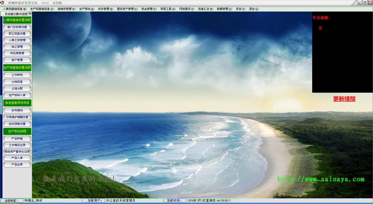The width and height of the screenshot is (373, 204).
Task: Open the 数据管理 menu
Action: (224, 9)
